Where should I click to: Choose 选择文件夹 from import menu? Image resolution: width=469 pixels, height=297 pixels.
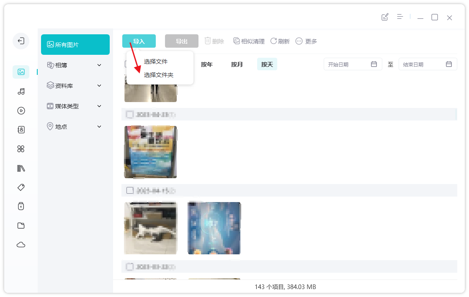pos(159,75)
